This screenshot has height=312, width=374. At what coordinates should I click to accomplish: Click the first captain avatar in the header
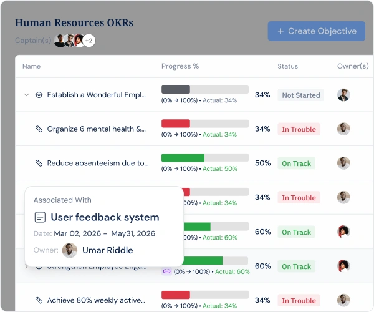tap(60, 41)
